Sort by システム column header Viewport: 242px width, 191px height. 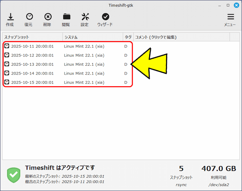pos(92,37)
